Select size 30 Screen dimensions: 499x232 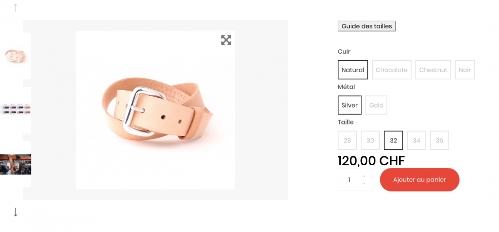[x=370, y=140]
